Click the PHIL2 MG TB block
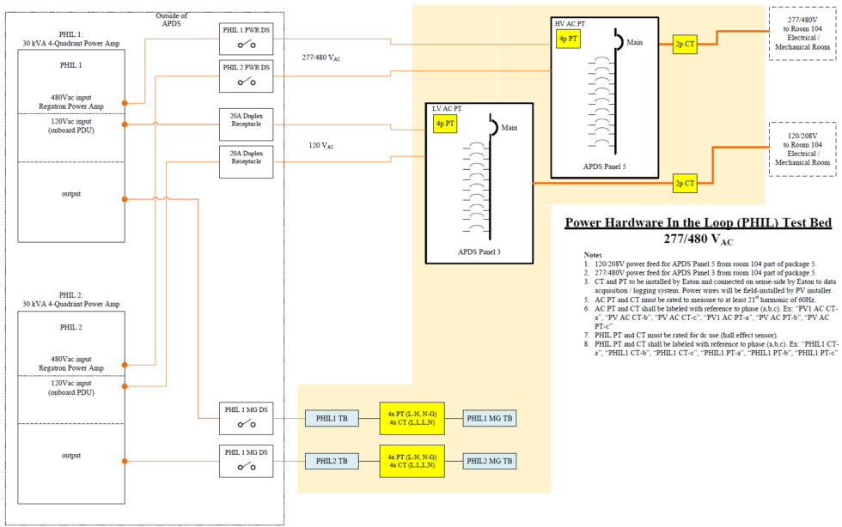This screenshot has width=842, height=527. click(x=490, y=461)
